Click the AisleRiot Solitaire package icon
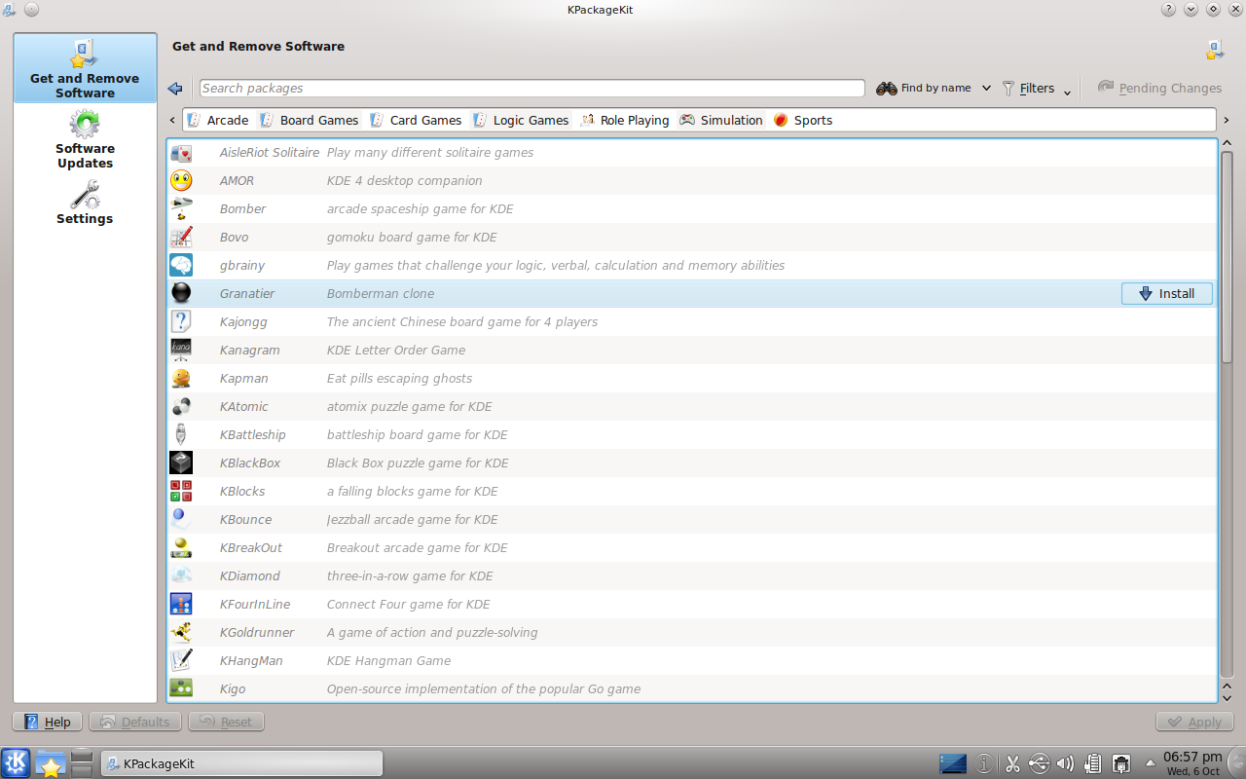This screenshot has width=1246, height=779. point(181,153)
